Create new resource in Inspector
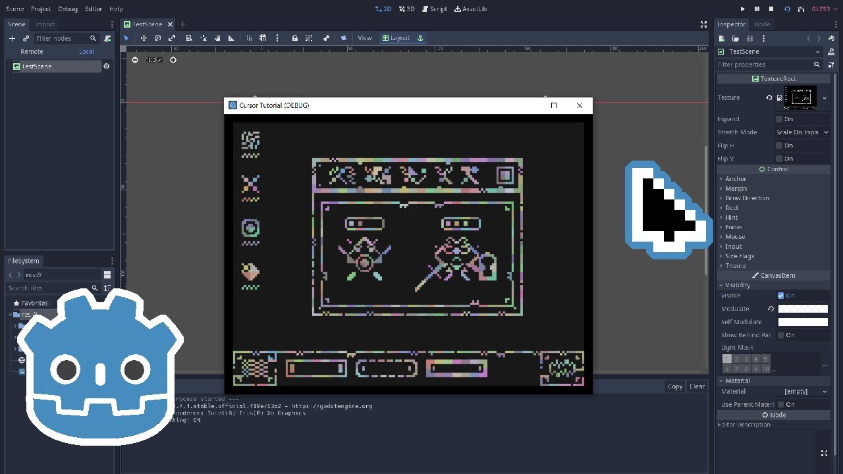This screenshot has width=843, height=474. pos(722,39)
